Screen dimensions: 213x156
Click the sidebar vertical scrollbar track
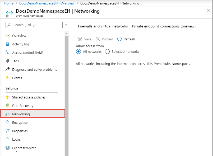[67, 95]
